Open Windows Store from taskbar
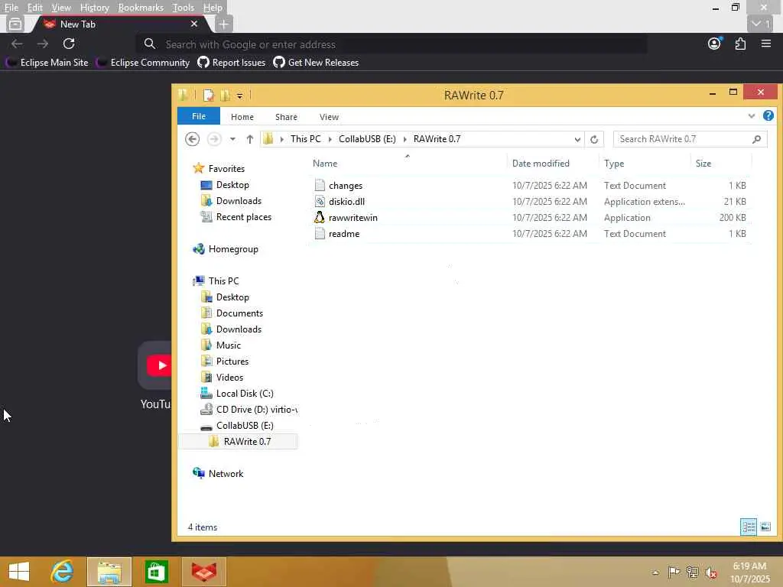Viewport: 783px width, 587px height. [x=156, y=572]
